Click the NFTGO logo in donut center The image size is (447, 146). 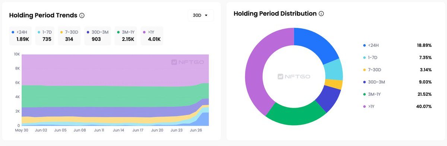click(x=294, y=77)
